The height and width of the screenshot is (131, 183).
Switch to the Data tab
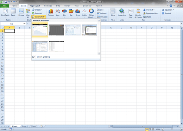point(58,6)
